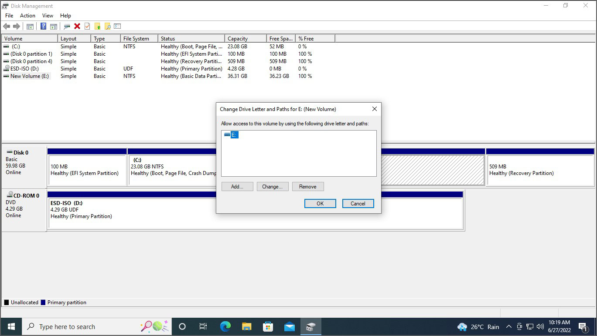597x336 pixels.
Task: Click the 23.08 GB capacity cell
Action: click(x=237, y=47)
